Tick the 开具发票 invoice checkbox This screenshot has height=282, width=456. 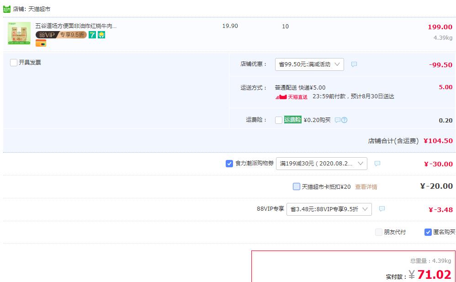pyautogui.click(x=14, y=63)
